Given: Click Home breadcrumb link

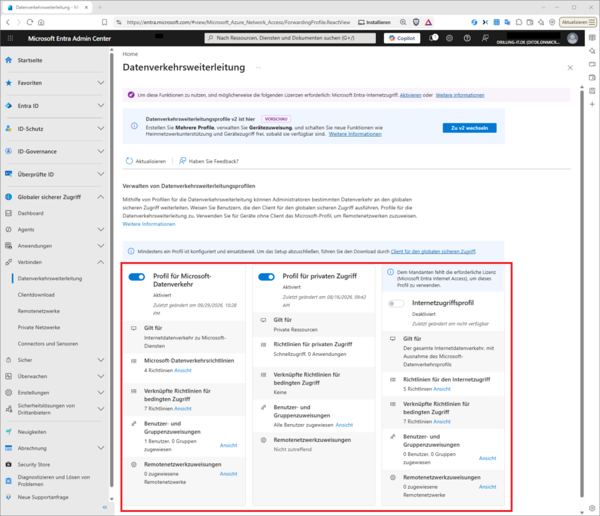Looking at the screenshot, I should point(130,54).
